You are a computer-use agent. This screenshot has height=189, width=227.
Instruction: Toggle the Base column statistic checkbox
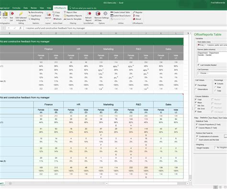coord(196,111)
